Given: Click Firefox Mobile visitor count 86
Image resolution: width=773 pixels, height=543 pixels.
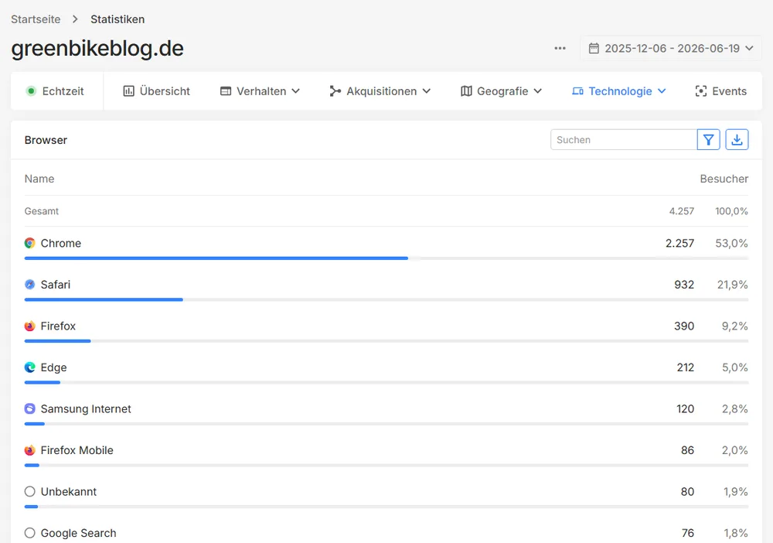Looking at the screenshot, I should 688,450.
